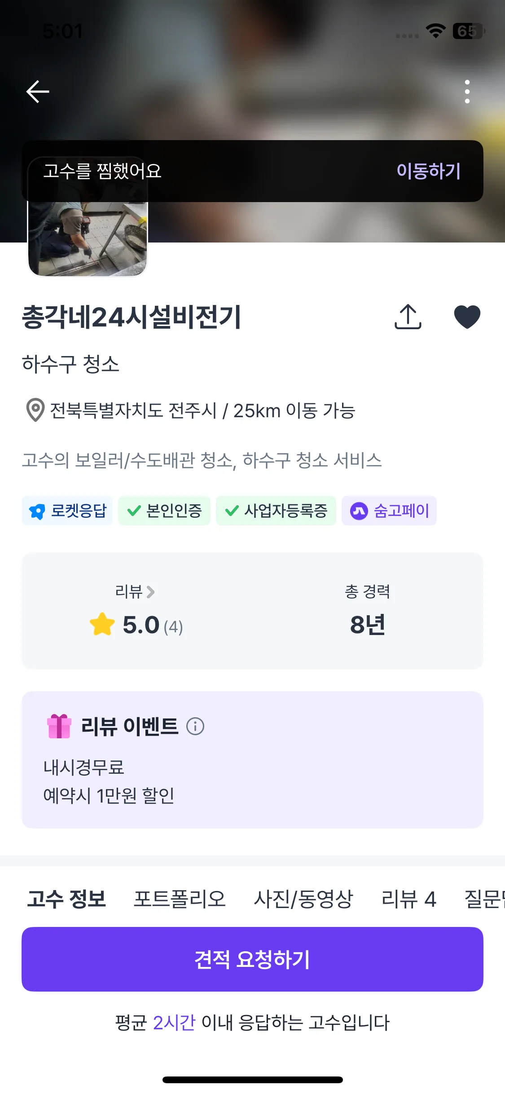
Task: Tap the location pin icon
Action: coord(35,410)
